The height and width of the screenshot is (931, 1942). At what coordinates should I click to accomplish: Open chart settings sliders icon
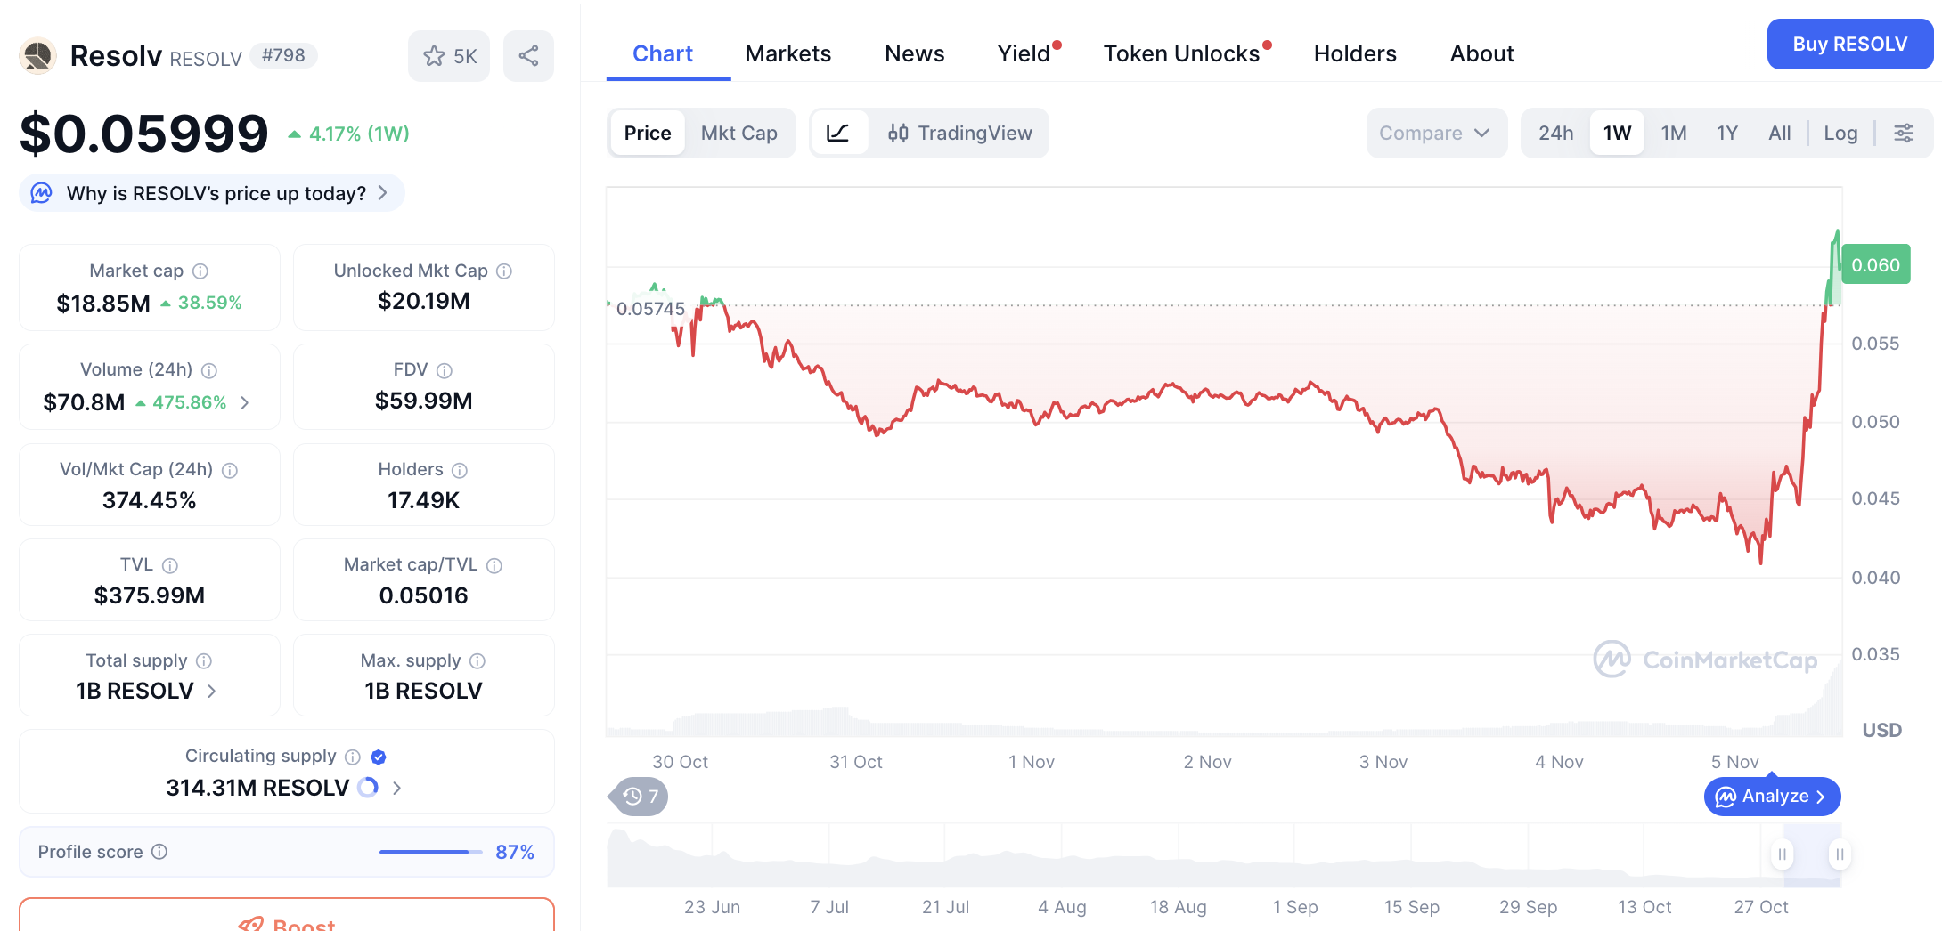(1904, 134)
